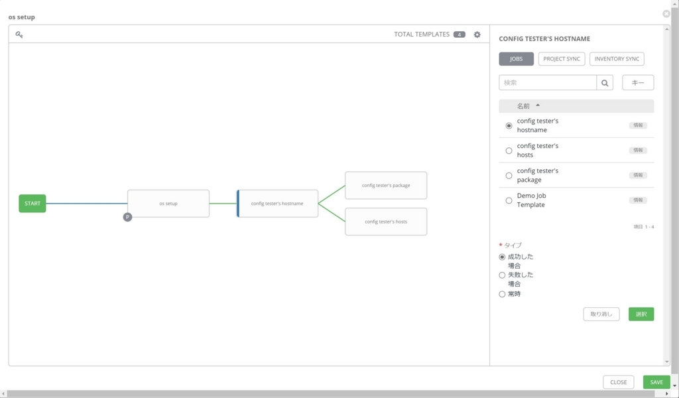Screen dimensions: 679x398
Task: Click the 情報 badge for Demo Job Template
Action: (x=638, y=200)
